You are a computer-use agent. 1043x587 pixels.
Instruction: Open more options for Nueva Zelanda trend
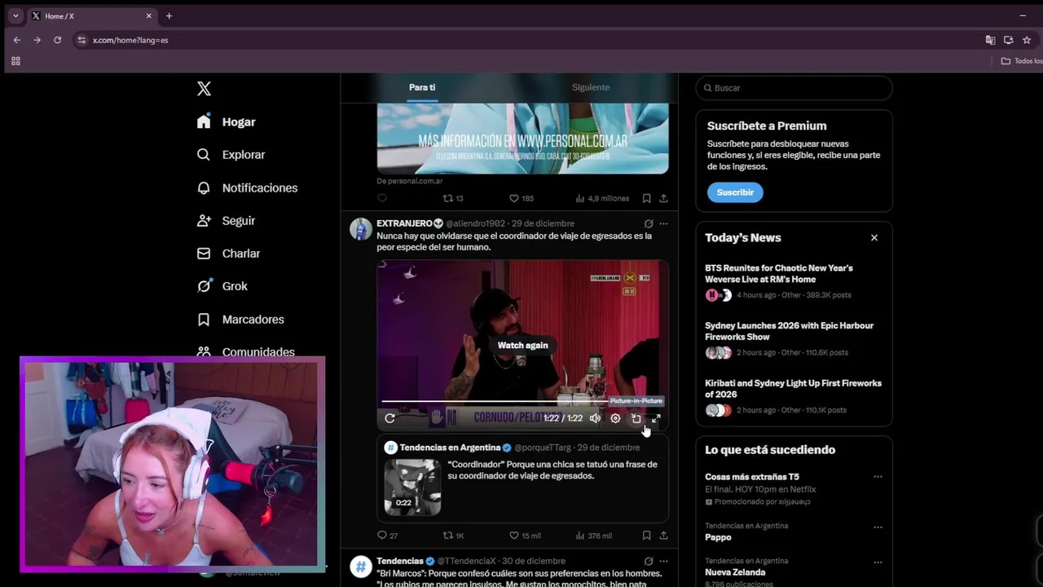pos(878,562)
